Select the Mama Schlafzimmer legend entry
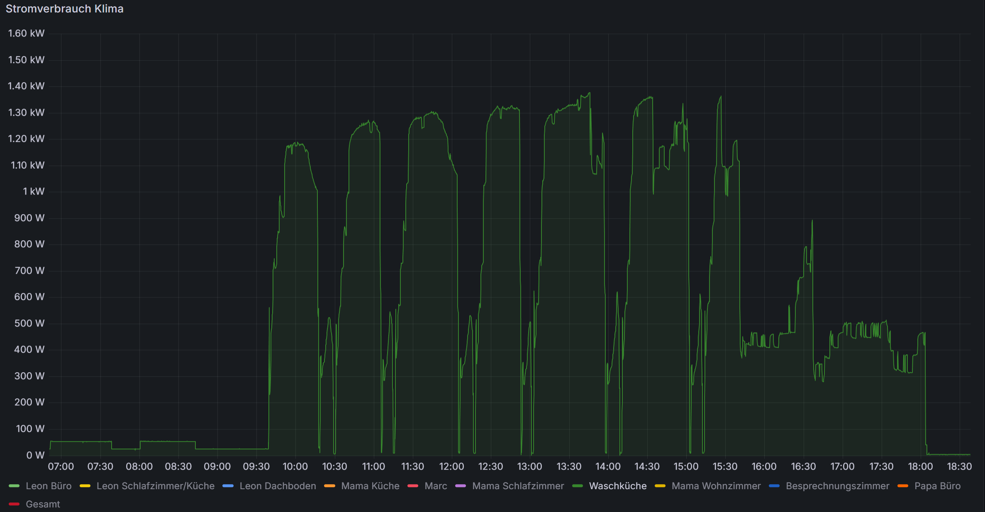Screen dimensions: 985x512 tap(518, 486)
